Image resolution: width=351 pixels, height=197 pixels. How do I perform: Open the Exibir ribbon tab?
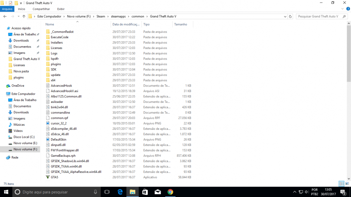click(61, 9)
